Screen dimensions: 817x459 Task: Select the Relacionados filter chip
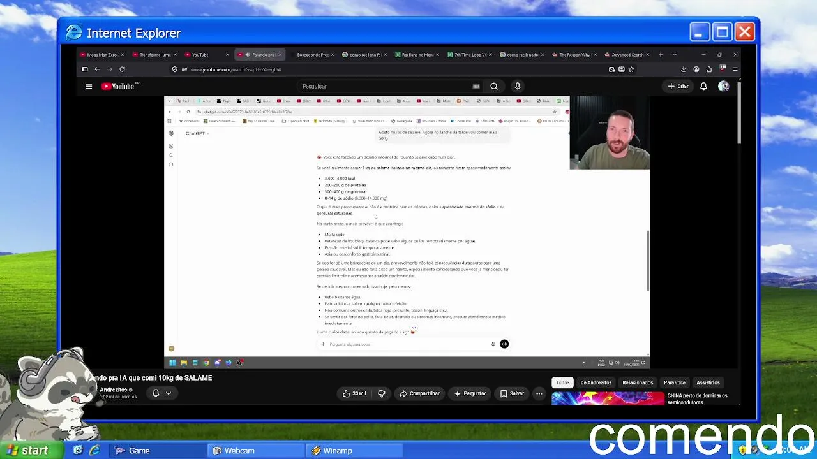click(638, 382)
